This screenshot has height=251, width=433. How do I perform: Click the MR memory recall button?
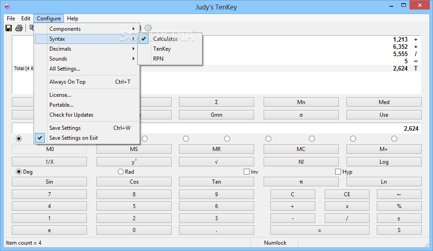click(216, 149)
